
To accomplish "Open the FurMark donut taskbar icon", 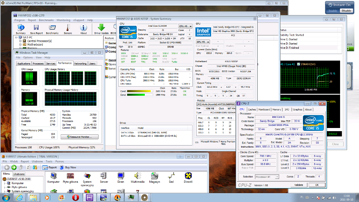I will coord(144,197).
